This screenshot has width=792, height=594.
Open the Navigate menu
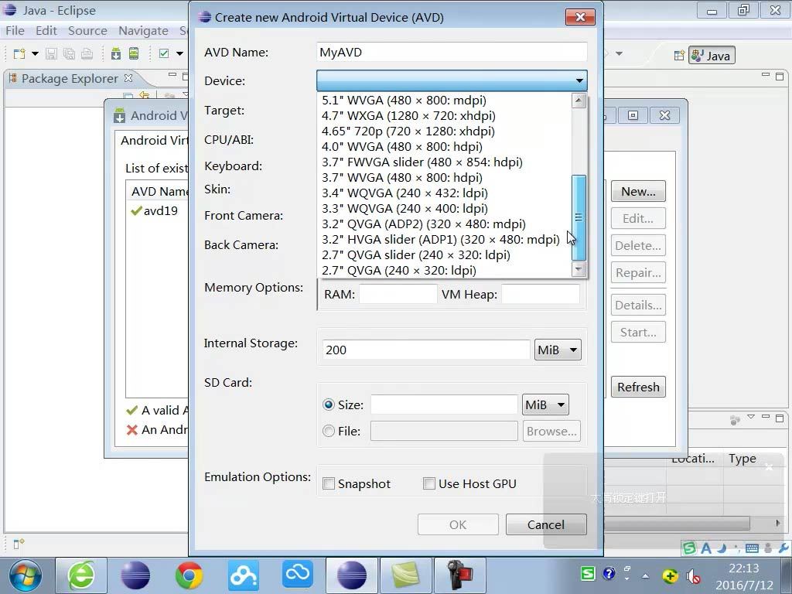(x=143, y=31)
